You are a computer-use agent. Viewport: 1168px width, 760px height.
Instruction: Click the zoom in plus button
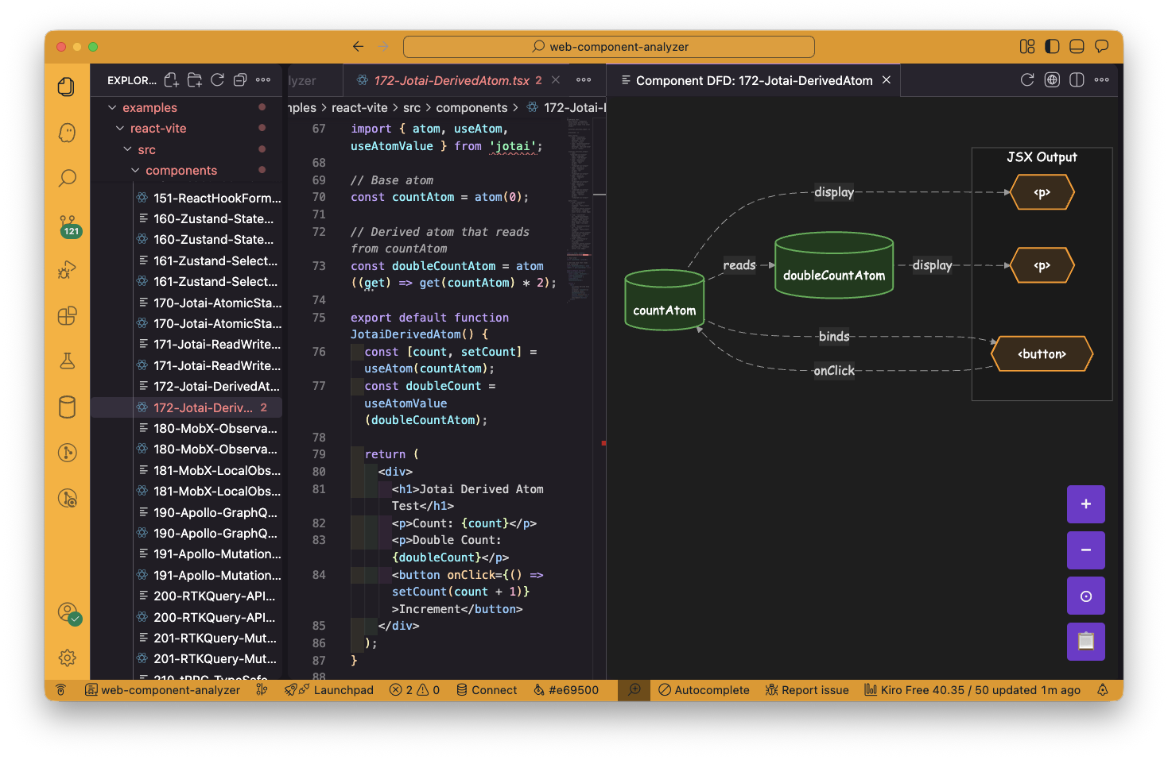click(1085, 504)
